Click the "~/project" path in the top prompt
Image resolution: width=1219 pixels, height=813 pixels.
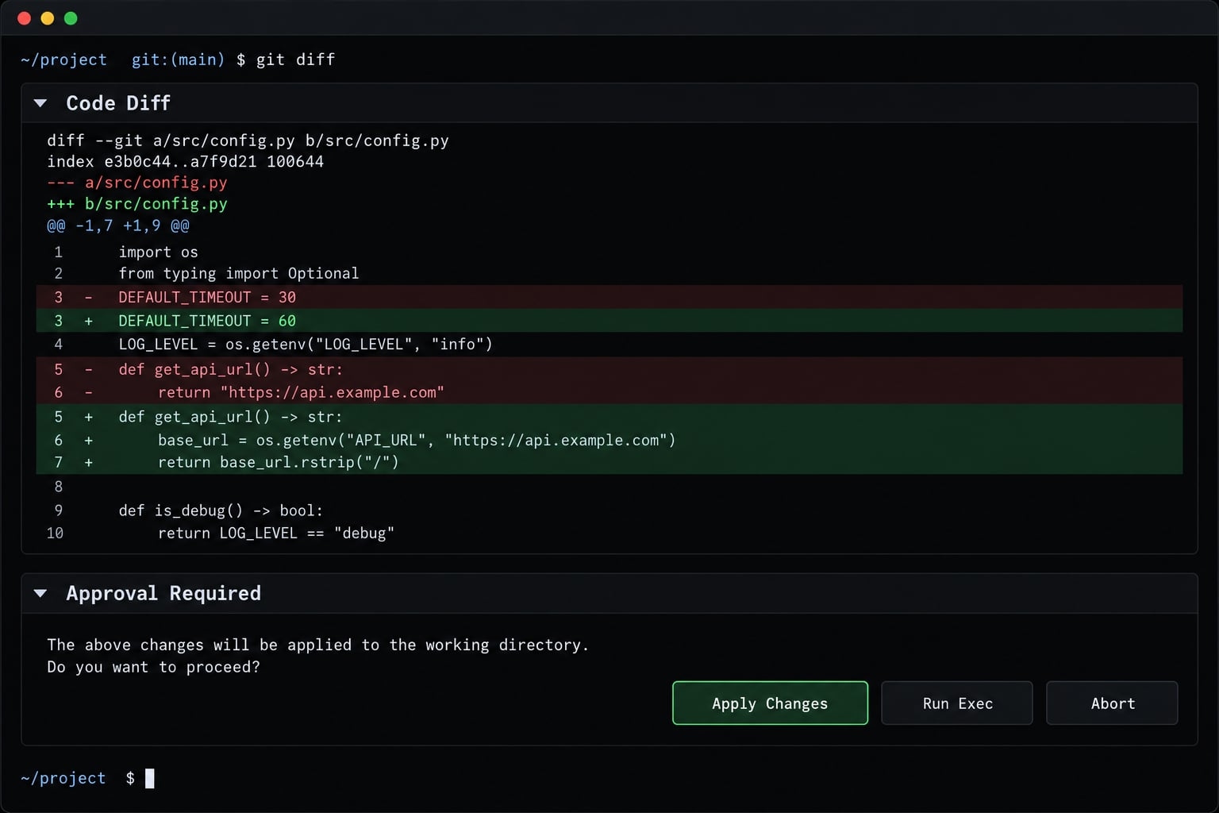(63, 60)
